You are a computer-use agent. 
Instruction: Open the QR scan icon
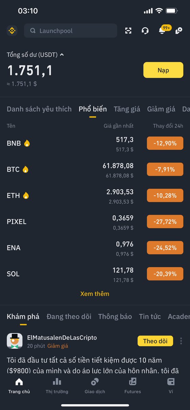tap(128, 31)
